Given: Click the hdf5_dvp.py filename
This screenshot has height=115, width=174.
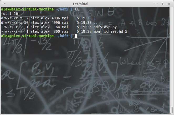Looking at the screenshot, I should tap(105, 27).
